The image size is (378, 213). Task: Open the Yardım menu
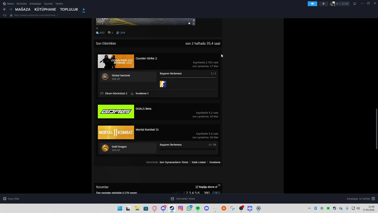pyautogui.click(x=59, y=4)
